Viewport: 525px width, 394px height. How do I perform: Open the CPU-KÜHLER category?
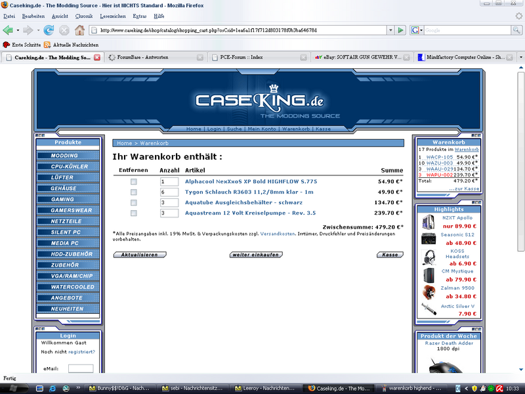coord(68,167)
